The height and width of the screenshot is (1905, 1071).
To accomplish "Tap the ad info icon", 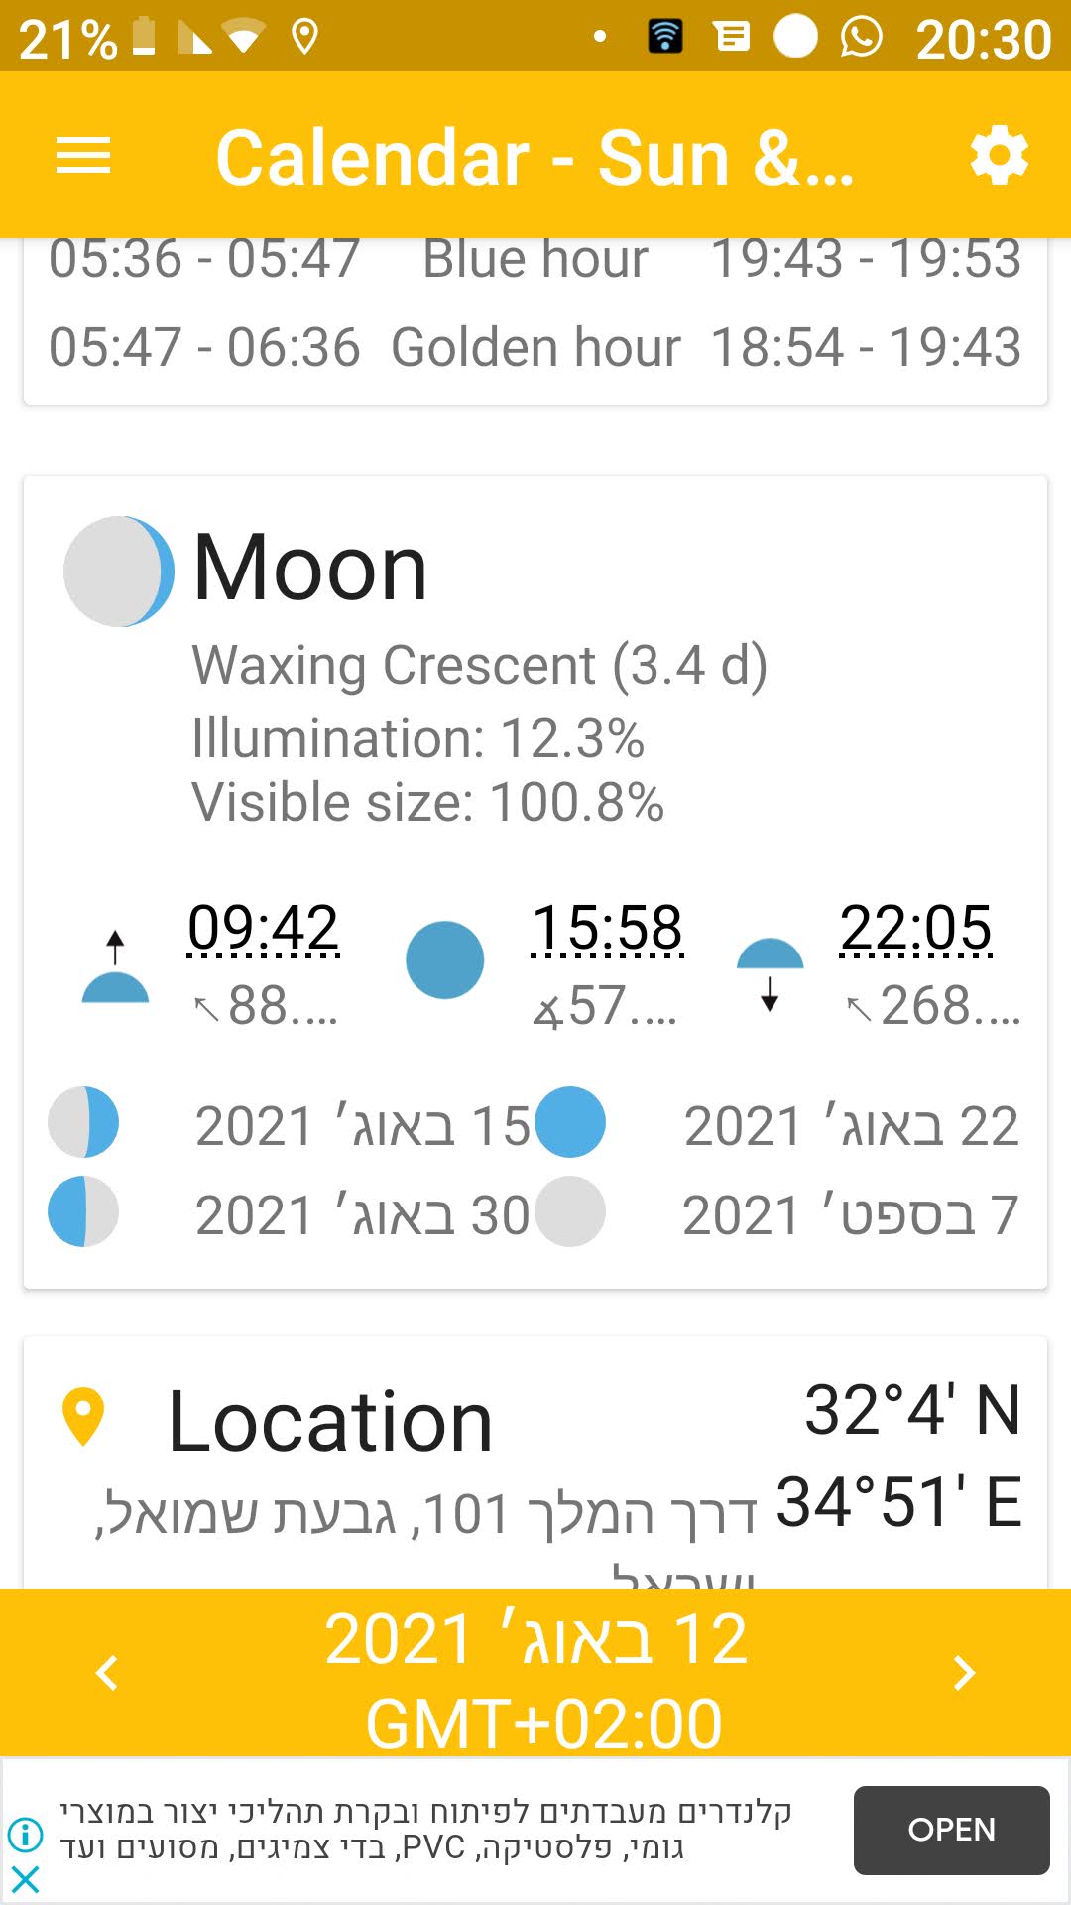I will pyautogui.click(x=25, y=1835).
